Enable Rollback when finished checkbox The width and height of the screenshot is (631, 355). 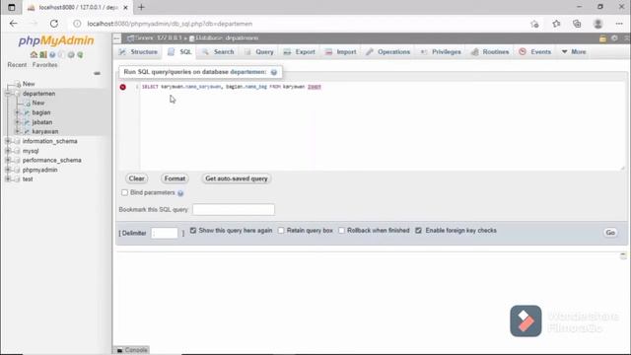coord(341,231)
